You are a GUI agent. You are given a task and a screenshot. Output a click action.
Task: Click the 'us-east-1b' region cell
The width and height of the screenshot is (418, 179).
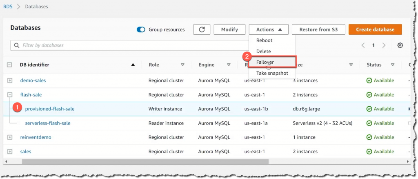pyautogui.click(x=256, y=109)
